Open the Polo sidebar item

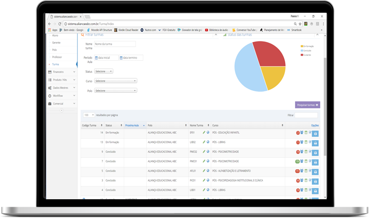click(54, 50)
